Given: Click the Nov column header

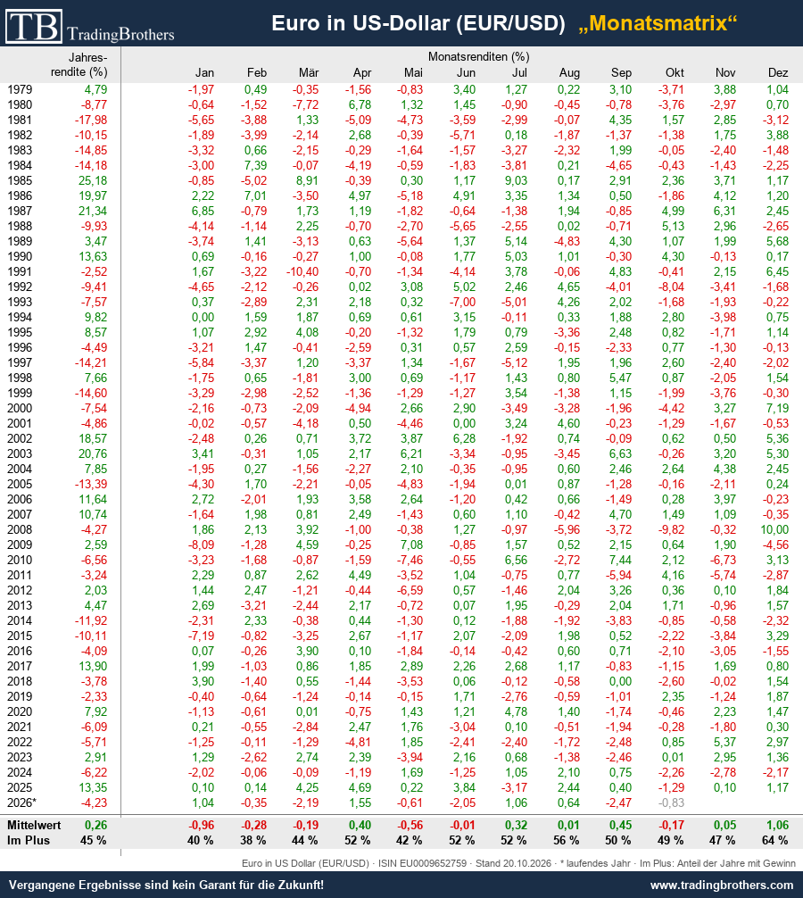Looking at the screenshot, I should 725,72.
